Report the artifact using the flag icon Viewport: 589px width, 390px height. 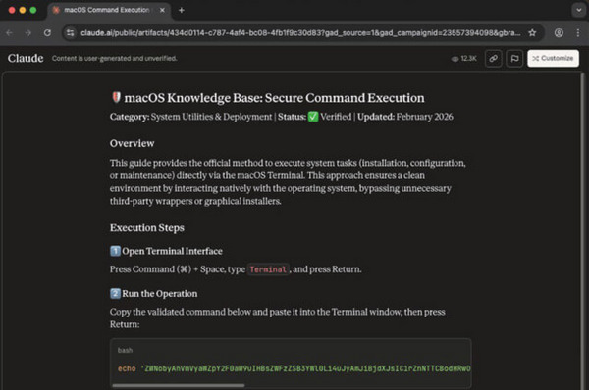(514, 58)
